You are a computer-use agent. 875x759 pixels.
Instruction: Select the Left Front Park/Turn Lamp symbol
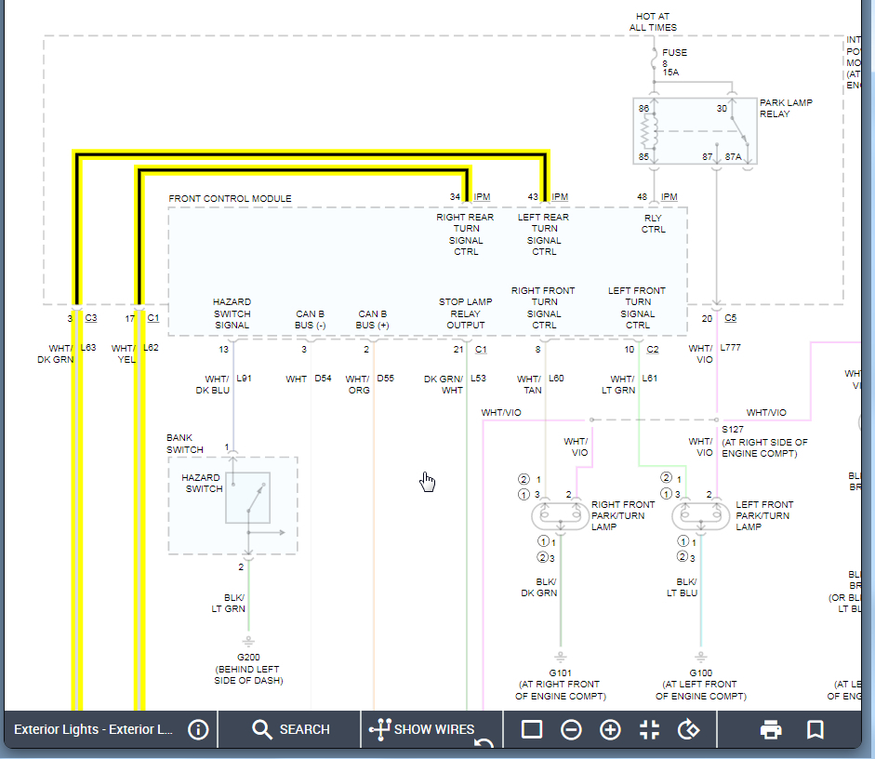702,515
